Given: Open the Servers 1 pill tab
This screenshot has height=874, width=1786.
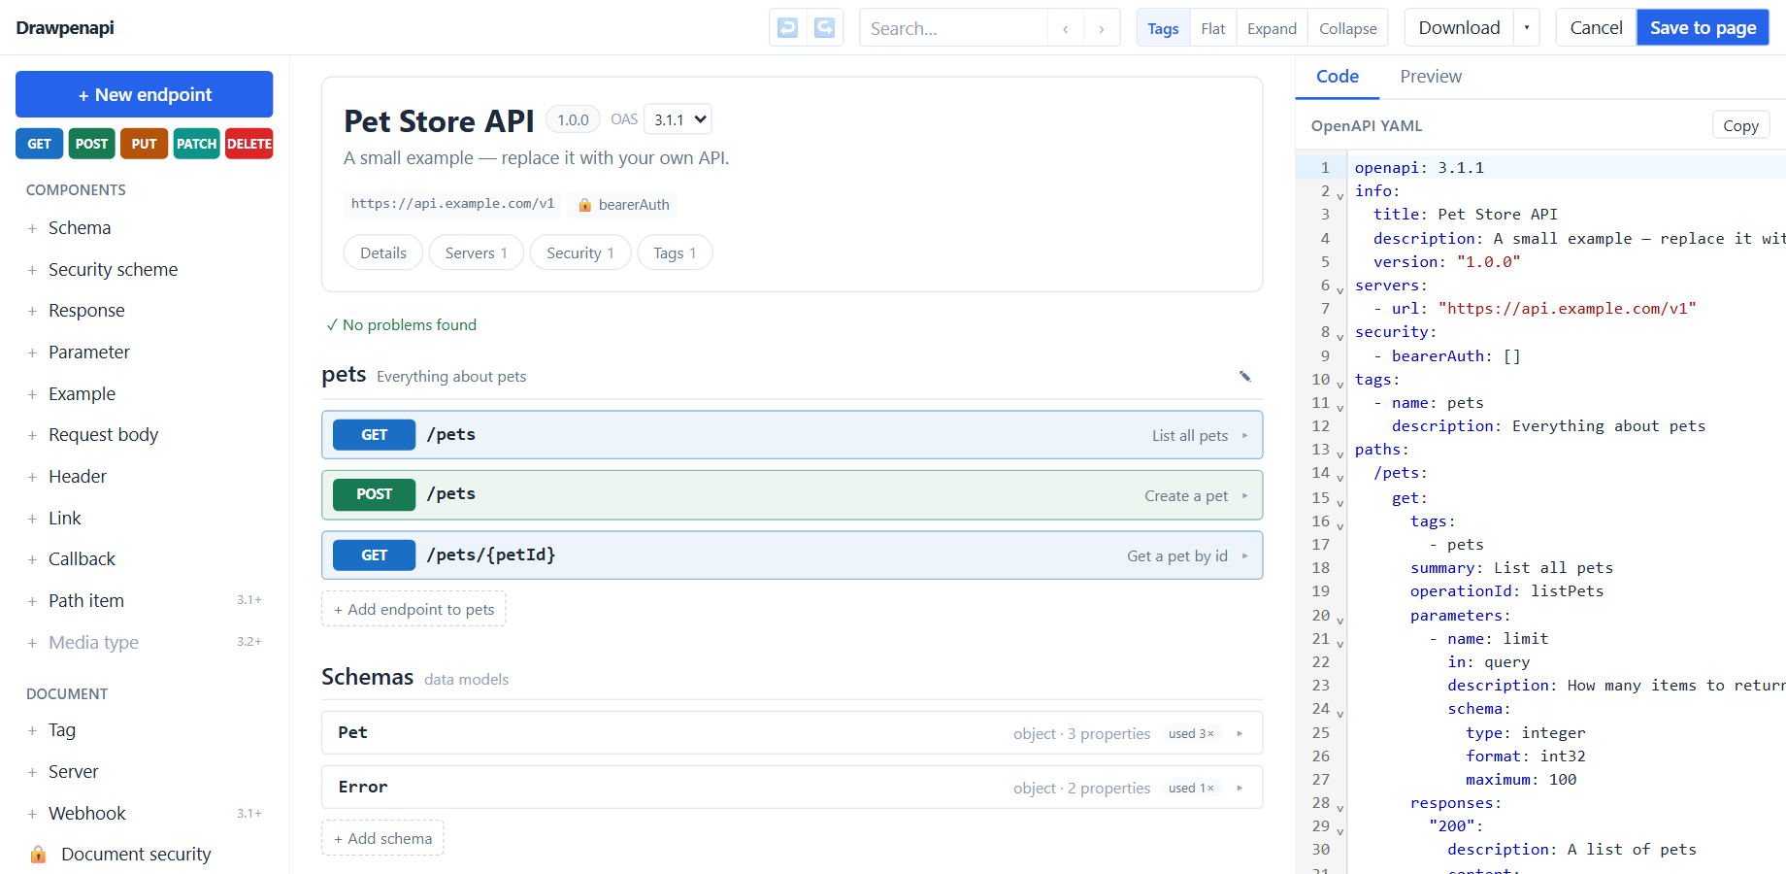Looking at the screenshot, I should click(x=477, y=252).
